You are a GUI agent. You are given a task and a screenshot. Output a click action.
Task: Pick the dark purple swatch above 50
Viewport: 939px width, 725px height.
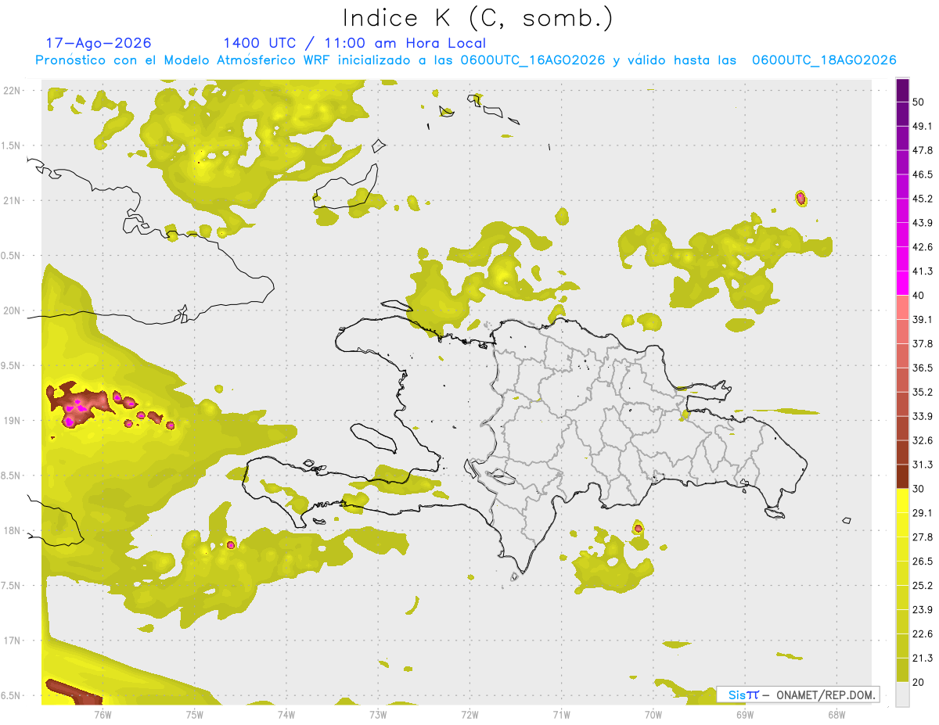902,90
